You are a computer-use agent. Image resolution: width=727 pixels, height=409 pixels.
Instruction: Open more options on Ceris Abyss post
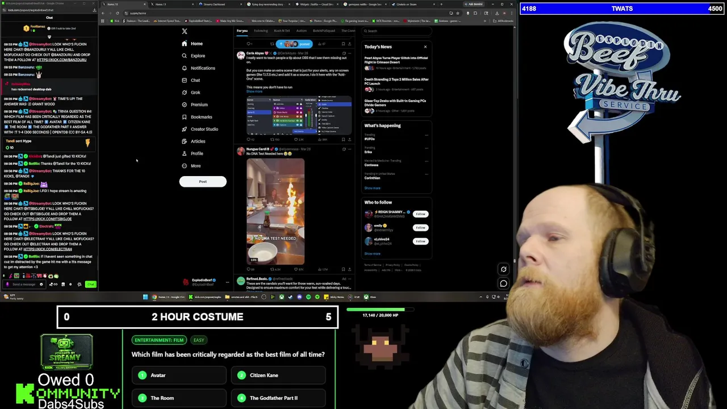pos(349,53)
